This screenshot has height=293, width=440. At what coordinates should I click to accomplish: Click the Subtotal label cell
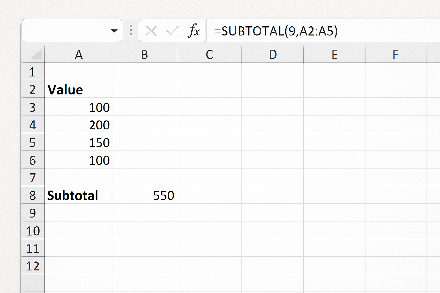(78, 195)
